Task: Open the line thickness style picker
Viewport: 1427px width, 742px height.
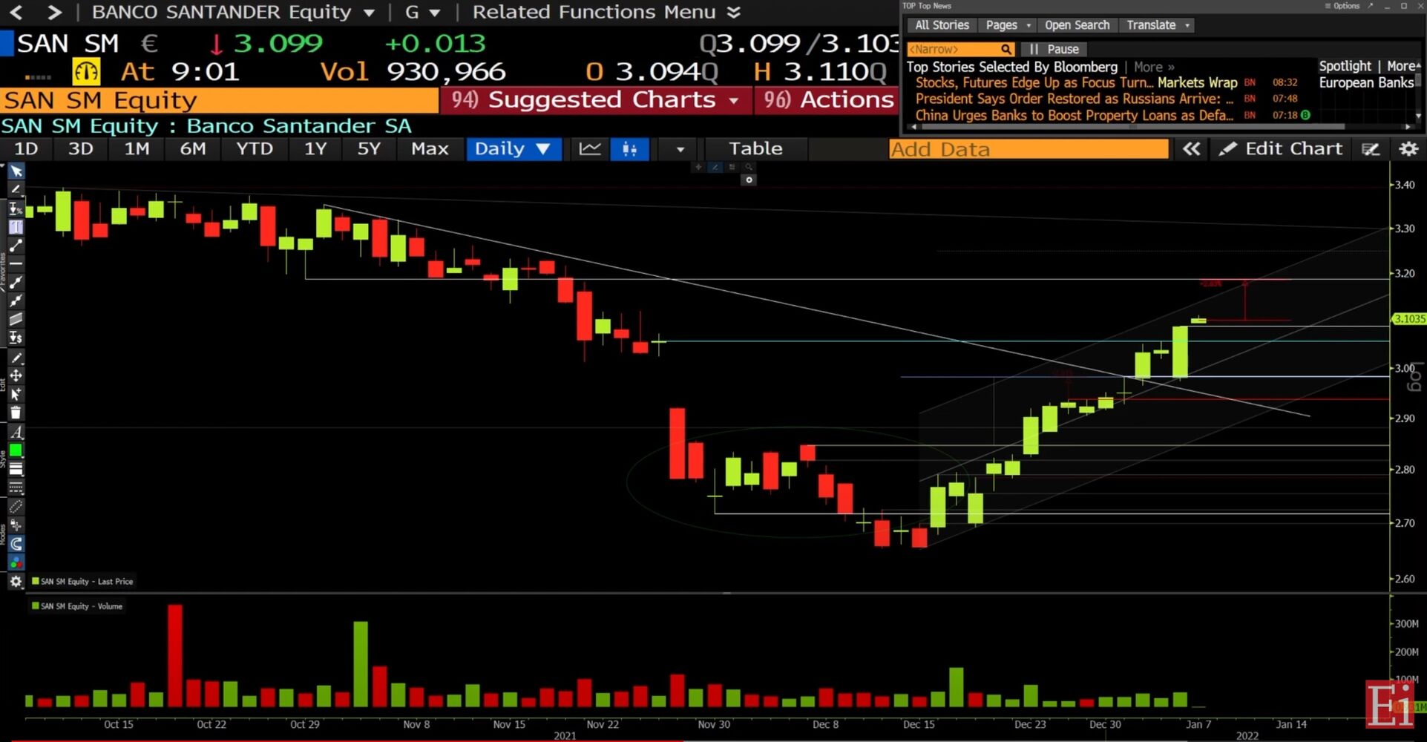Action: pos(16,469)
